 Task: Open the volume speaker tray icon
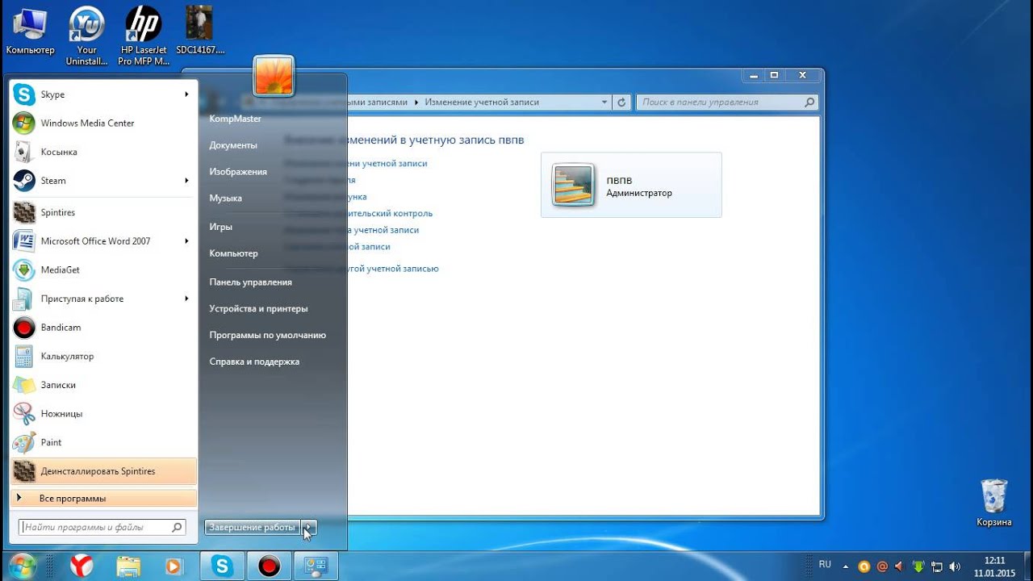[x=956, y=566]
